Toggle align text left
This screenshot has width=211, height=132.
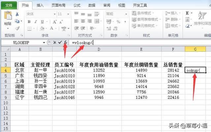(x=76, y=21)
